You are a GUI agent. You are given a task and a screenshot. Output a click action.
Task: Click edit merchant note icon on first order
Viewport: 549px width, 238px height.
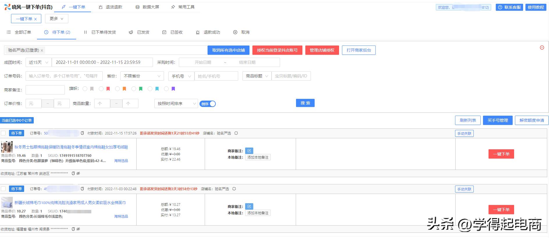[249, 151]
